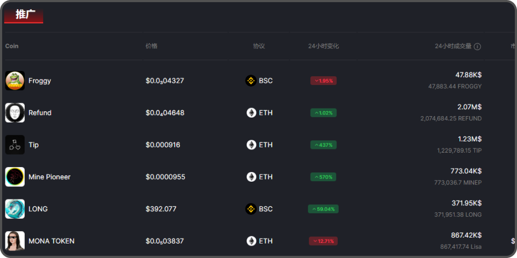The image size is (517, 258).
Task: Click the Tip price $0.000916
Action: (163, 145)
